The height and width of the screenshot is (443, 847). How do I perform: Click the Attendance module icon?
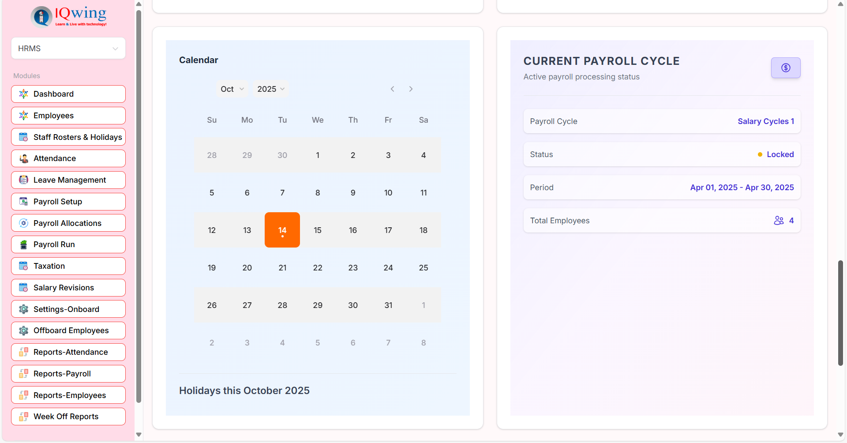click(24, 158)
